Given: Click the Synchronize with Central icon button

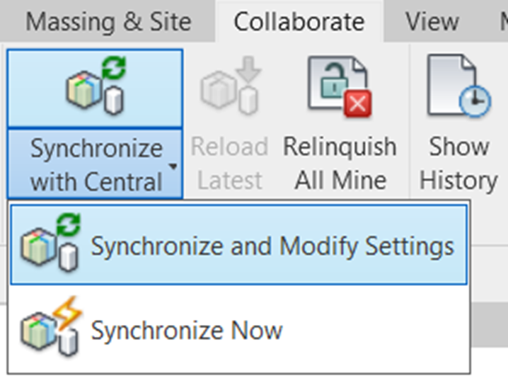Looking at the screenshot, I should click(95, 88).
